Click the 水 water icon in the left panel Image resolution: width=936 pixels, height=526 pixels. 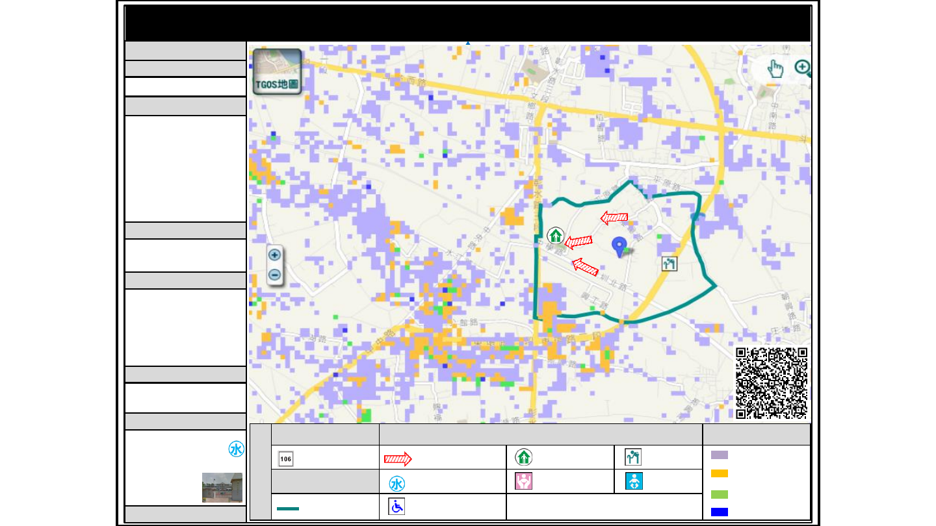(236, 449)
